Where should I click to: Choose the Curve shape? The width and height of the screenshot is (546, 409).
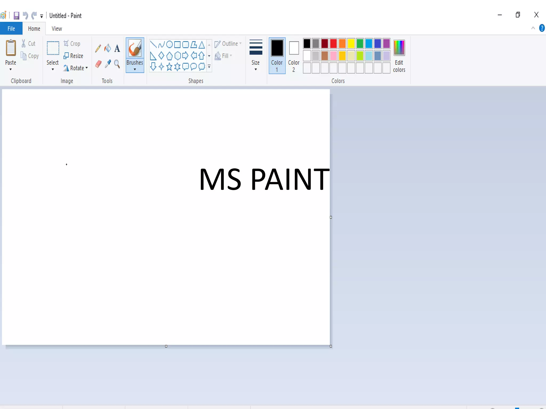(x=161, y=44)
